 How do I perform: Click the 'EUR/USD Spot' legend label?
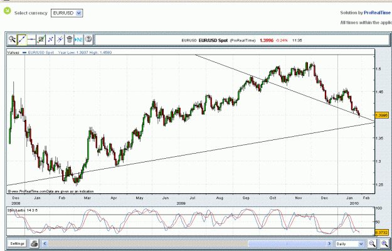point(41,53)
